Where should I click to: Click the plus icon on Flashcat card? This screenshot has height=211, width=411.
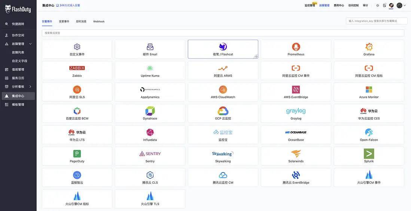point(256,56)
